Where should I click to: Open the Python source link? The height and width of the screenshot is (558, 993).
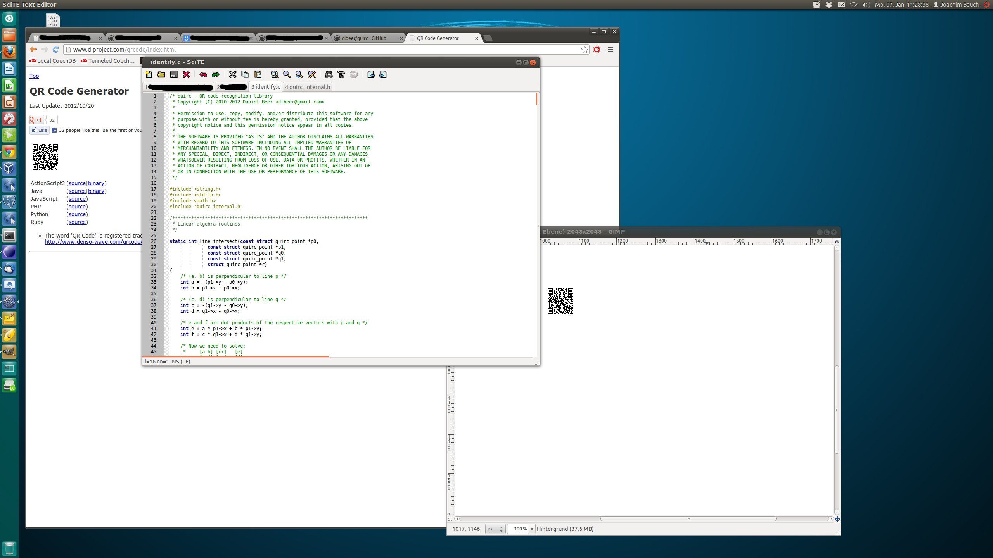point(77,214)
